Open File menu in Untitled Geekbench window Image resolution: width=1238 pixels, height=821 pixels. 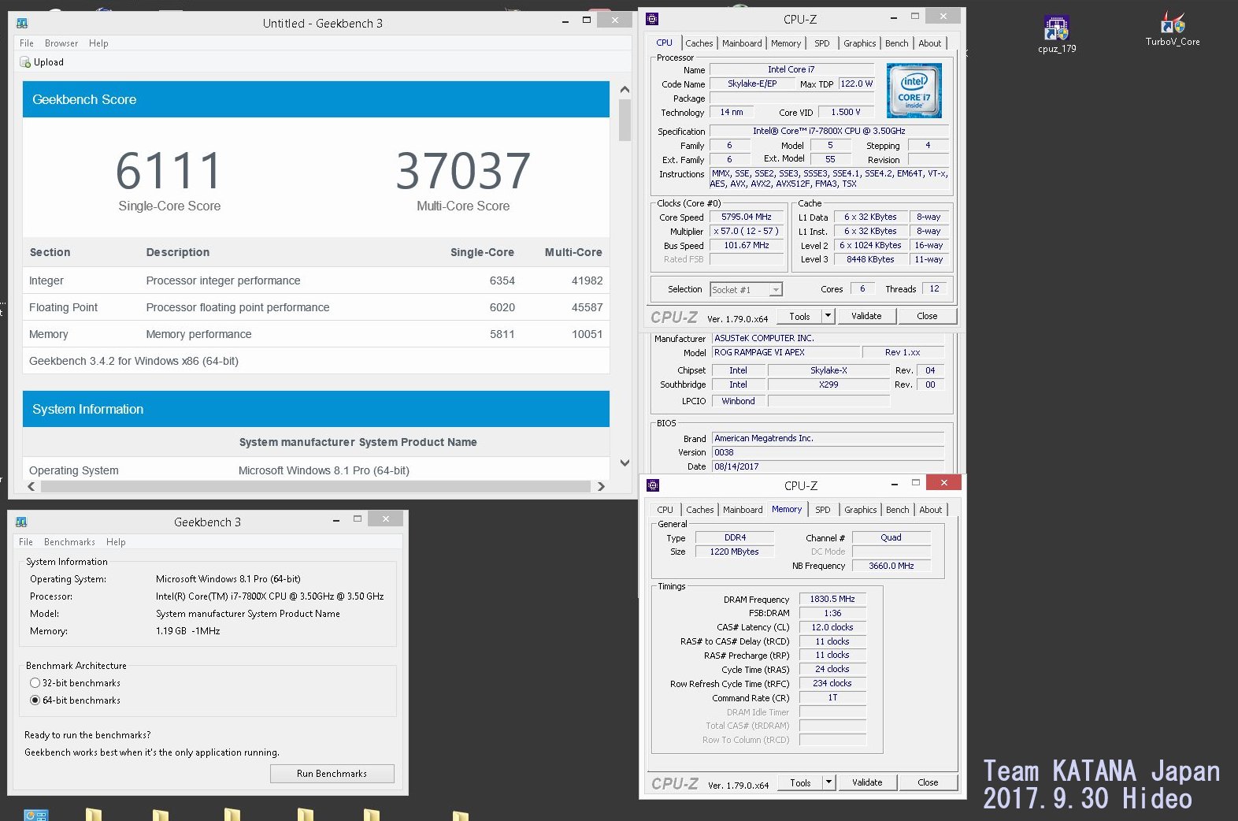(x=27, y=43)
